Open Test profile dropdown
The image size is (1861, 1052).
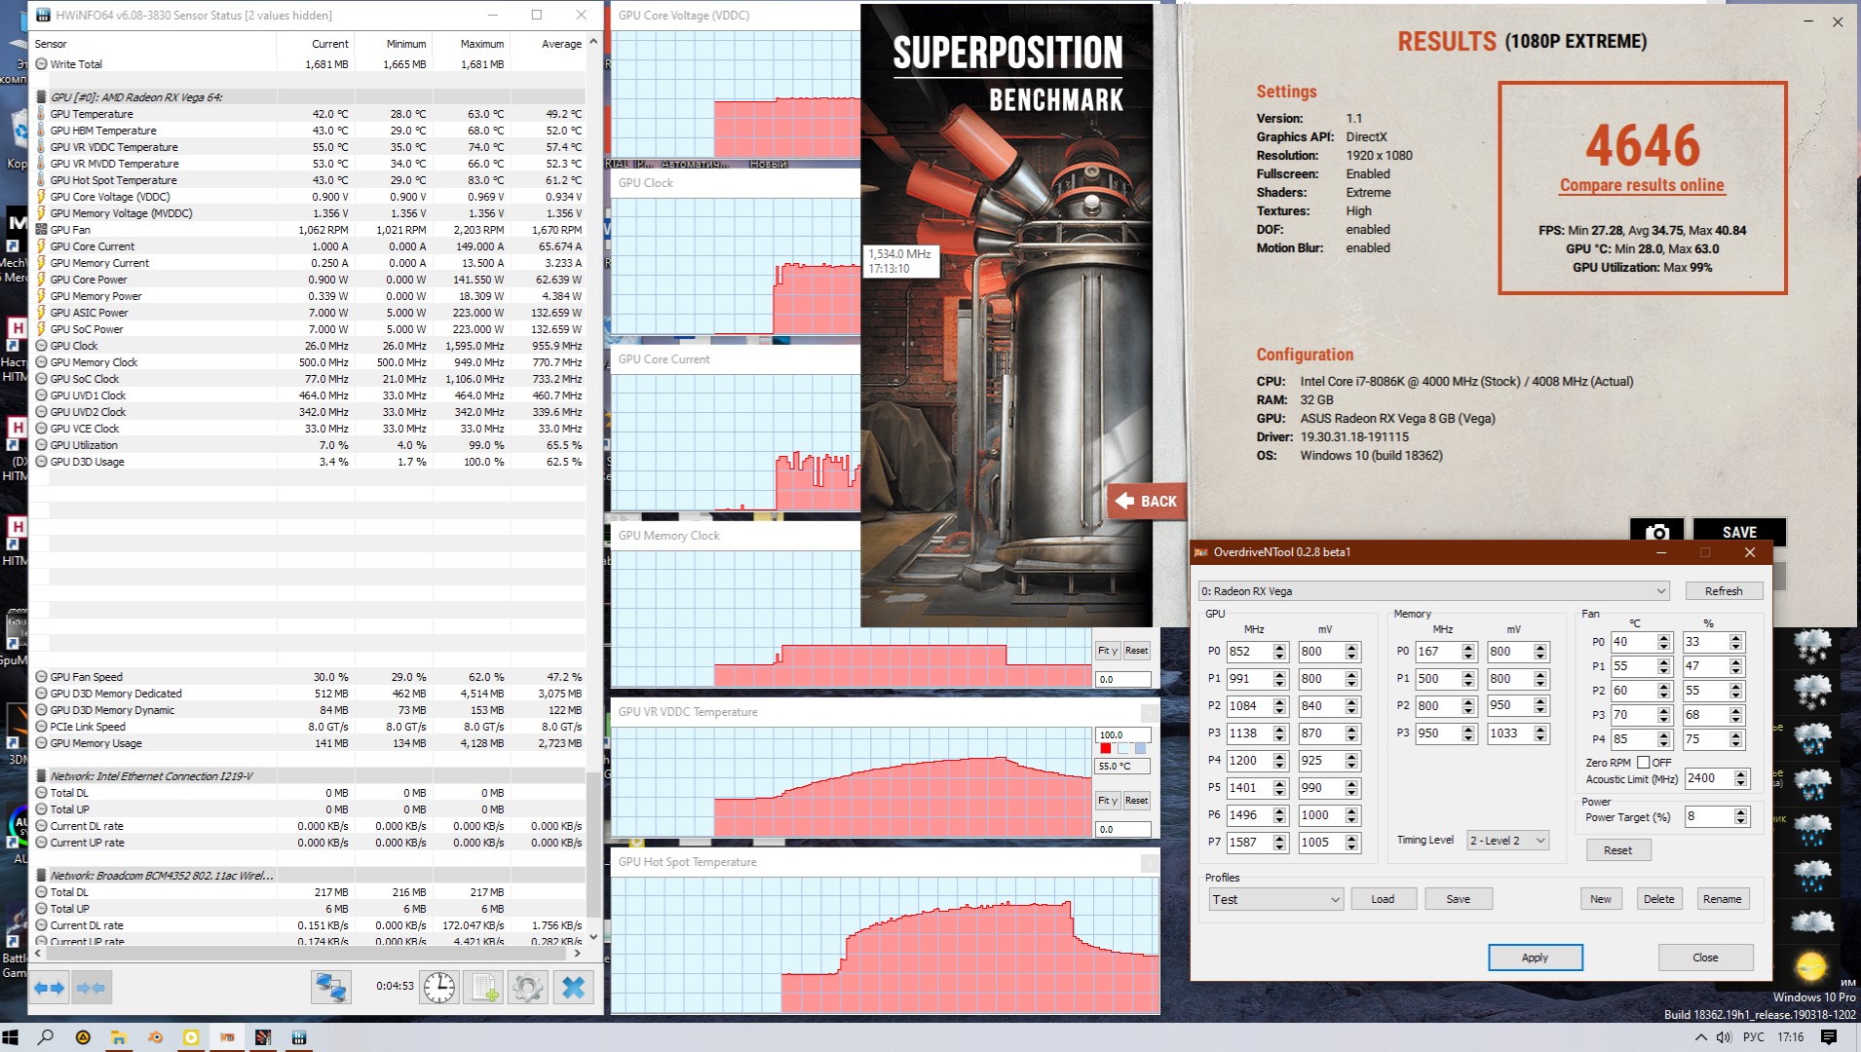pyautogui.click(x=1275, y=899)
